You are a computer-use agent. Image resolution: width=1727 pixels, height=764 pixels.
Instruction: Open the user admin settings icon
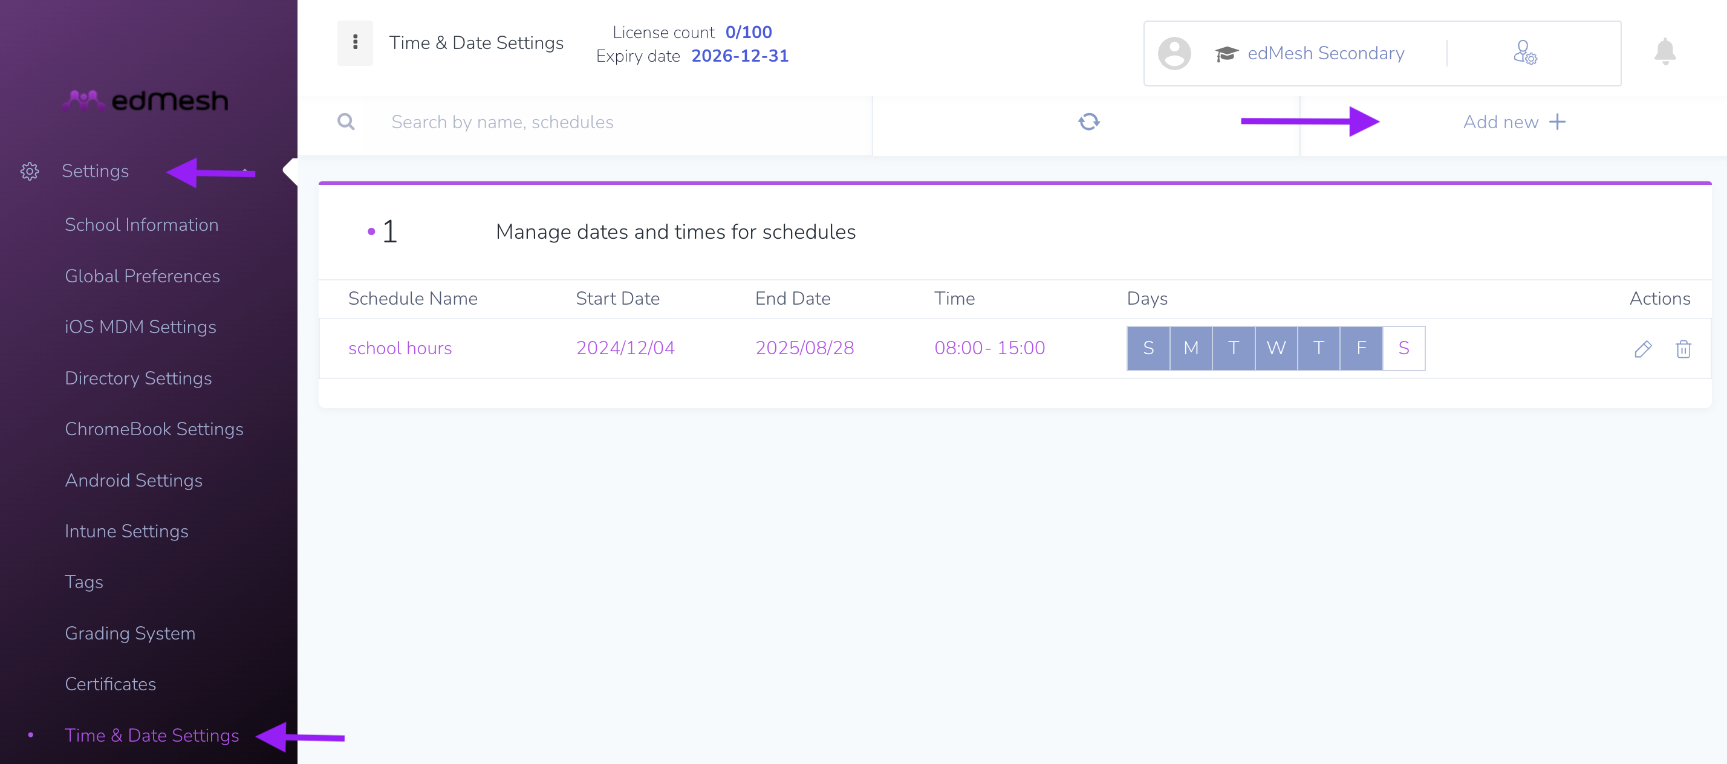pos(1524,52)
